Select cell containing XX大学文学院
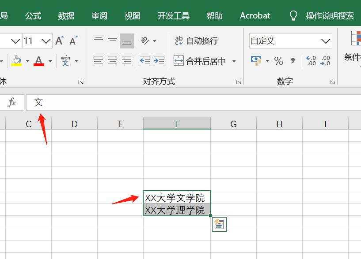The height and width of the screenshot is (259, 361). (177, 197)
